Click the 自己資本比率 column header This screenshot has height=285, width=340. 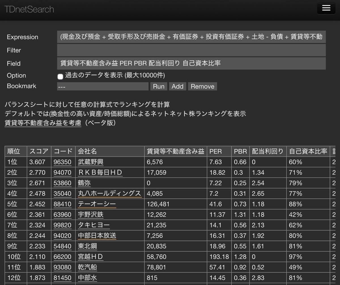(308, 151)
